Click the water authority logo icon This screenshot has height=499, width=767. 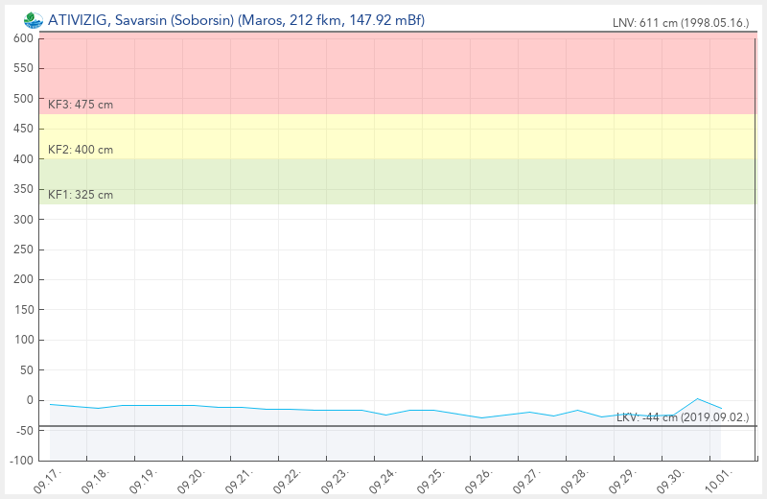pos(34,20)
